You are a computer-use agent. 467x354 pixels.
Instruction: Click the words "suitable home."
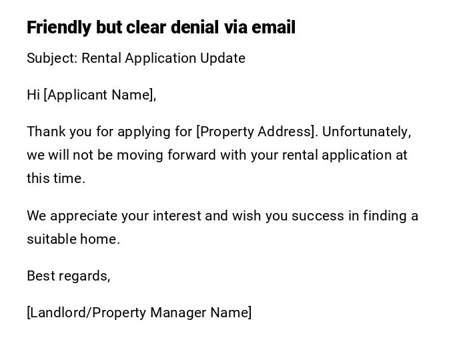click(x=73, y=239)
